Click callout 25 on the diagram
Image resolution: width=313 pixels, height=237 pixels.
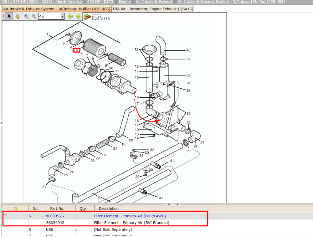[66, 175]
